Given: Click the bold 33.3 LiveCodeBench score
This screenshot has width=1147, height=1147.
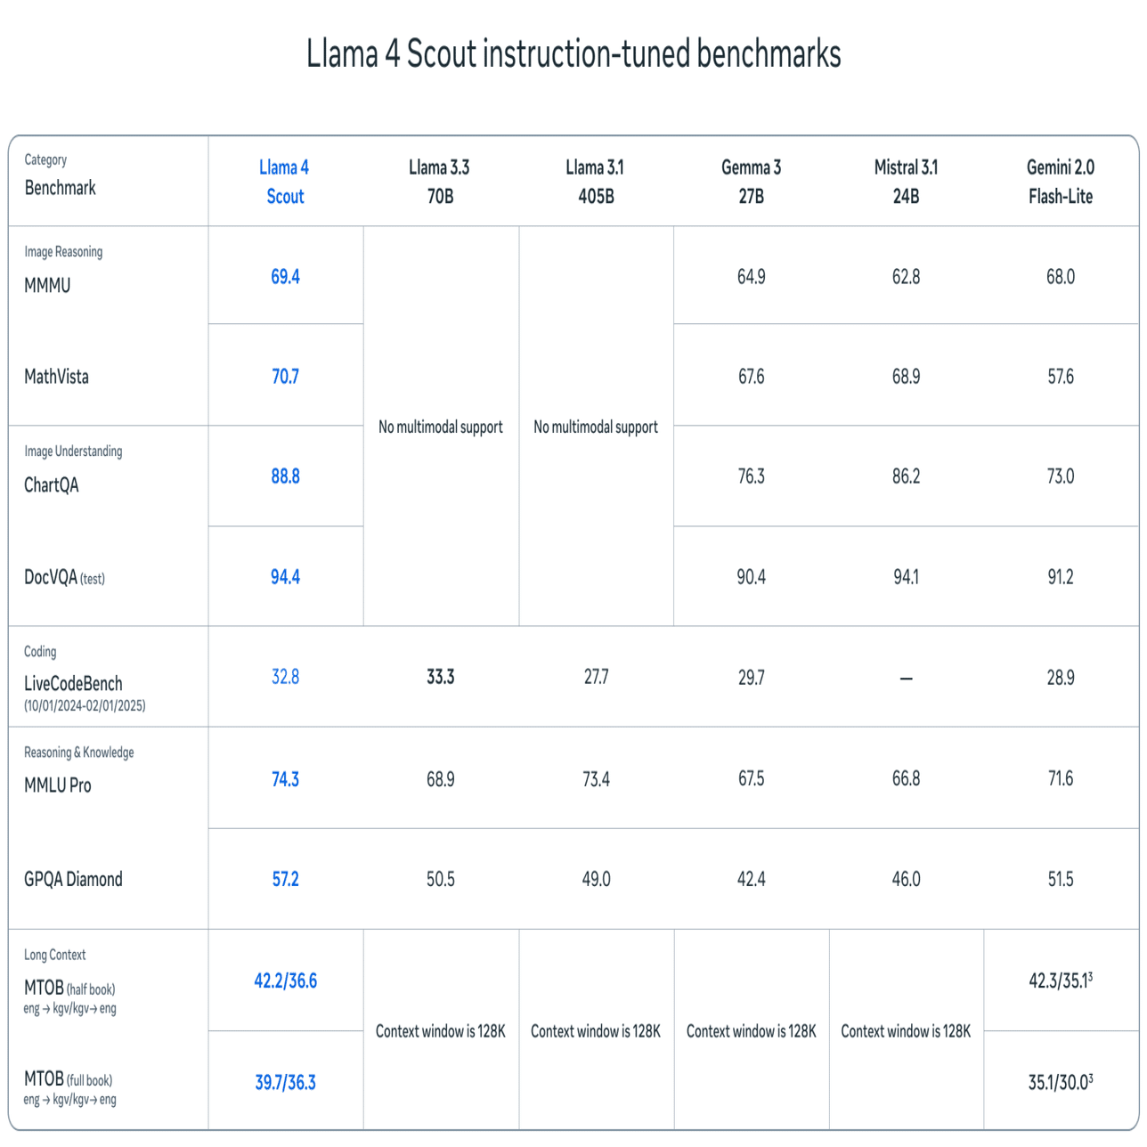Looking at the screenshot, I should (x=440, y=677).
